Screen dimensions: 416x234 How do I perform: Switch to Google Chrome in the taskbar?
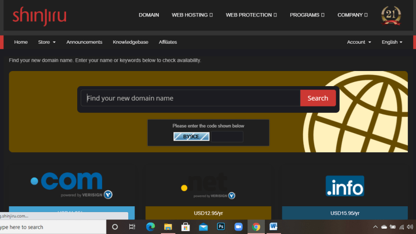(x=256, y=227)
